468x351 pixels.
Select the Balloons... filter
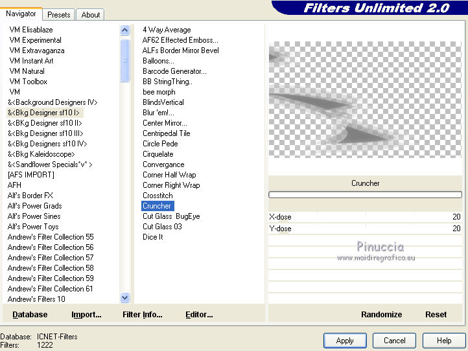(158, 61)
